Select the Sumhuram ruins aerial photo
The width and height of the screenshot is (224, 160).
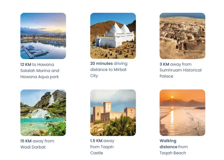coord(182,36)
